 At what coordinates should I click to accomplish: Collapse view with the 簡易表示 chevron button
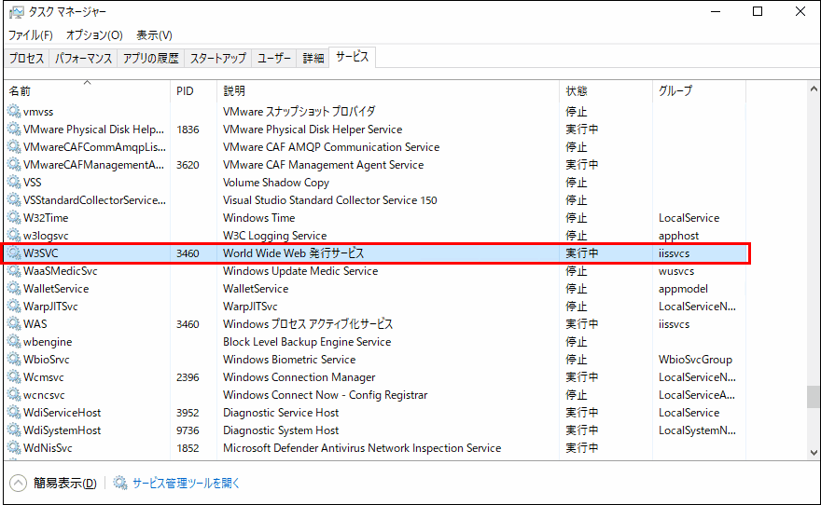(18, 483)
